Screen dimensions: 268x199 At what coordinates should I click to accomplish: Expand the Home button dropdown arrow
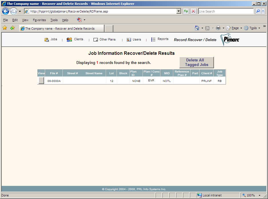202,28
